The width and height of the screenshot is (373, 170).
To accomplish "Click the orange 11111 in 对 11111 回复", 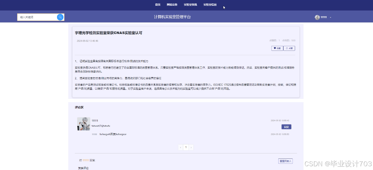I will click(86, 160).
